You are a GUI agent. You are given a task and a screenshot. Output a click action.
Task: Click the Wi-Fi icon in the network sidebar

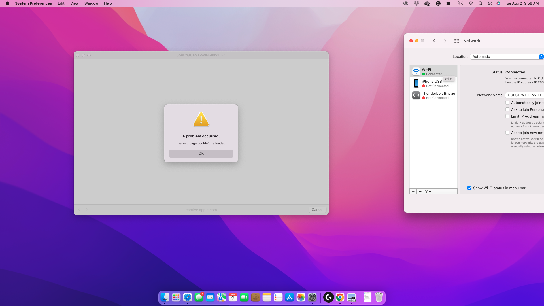click(x=416, y=71)
